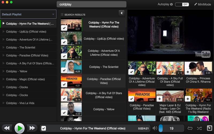This screenshot has height=134, width=214.
Task: Open Up&Up search result title
Action: point(104,39)
